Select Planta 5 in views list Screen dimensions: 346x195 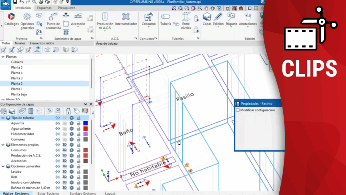click(17, 67)
